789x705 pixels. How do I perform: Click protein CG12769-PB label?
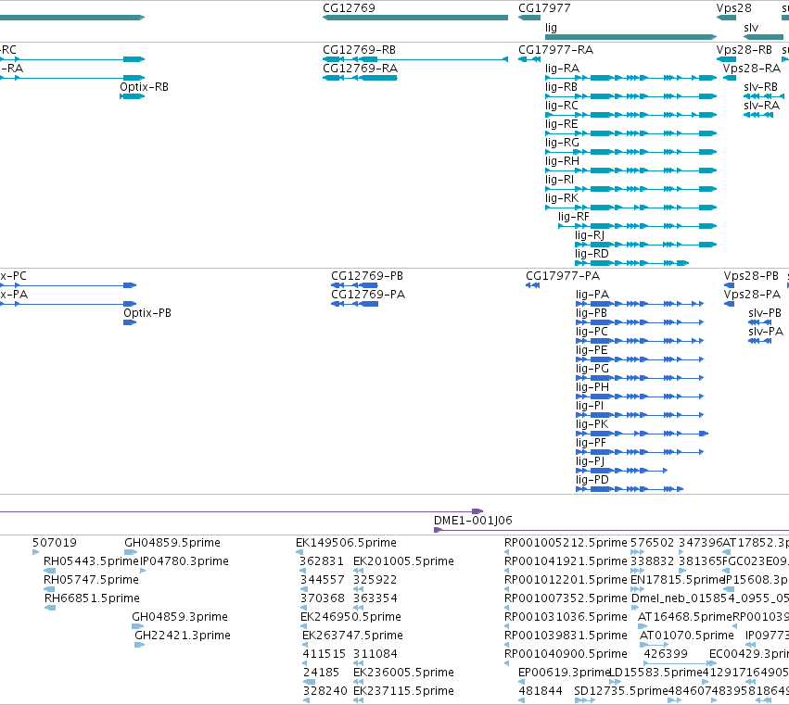pyautogui.click(x=367, y=276)
